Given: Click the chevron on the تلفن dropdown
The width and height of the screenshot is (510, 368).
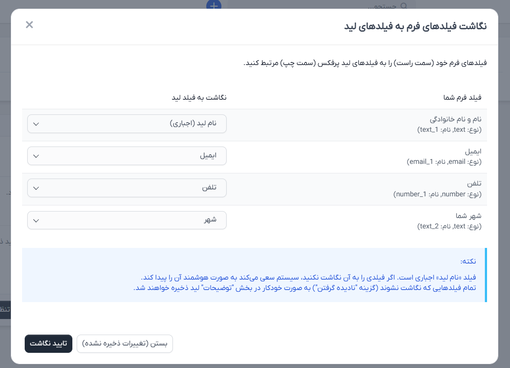Looking at the screenshot, I should 36,188.
